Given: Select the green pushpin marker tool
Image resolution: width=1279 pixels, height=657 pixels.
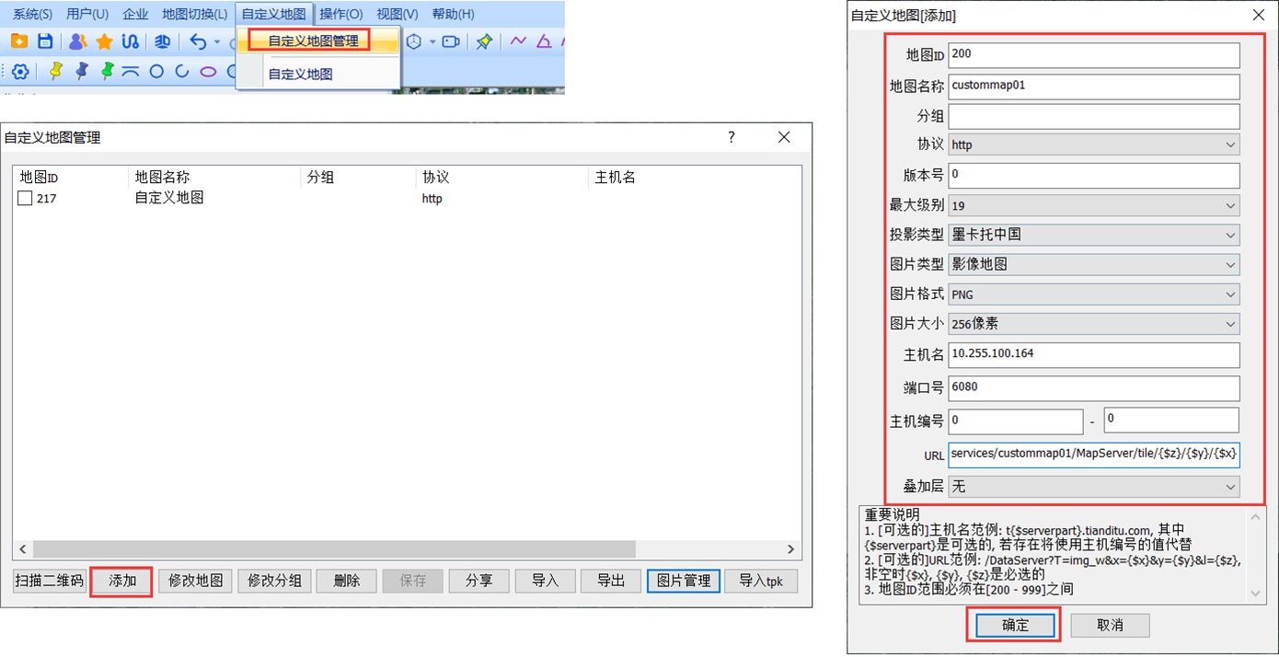Looking at the screenshot, I should 108,71.
